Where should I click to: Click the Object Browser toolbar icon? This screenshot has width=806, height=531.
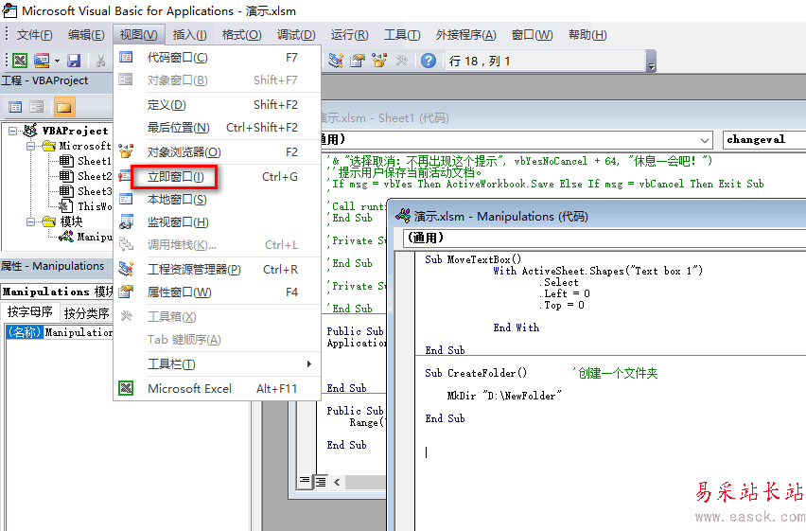(x=379, y=61)
